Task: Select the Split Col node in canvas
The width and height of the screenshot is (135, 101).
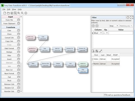Action: click(57, 49)
